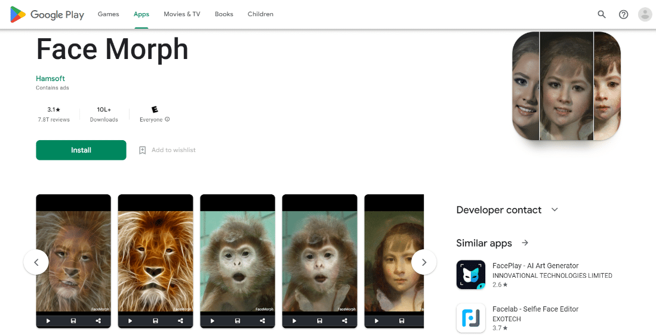Click the Google Play logo
The height and width of the screenshot is (335, 656).
[x=47, y=14]
